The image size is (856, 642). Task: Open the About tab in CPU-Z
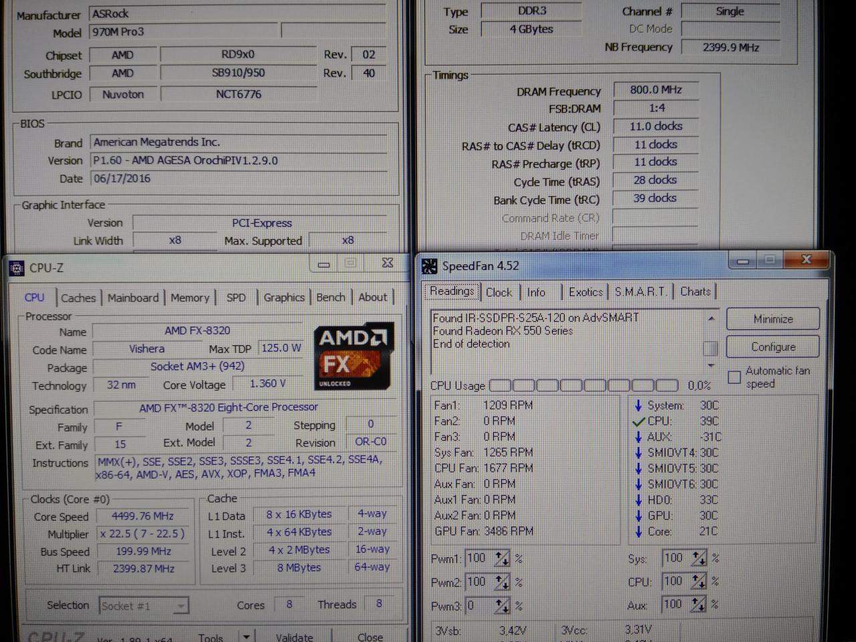point(372,298)
